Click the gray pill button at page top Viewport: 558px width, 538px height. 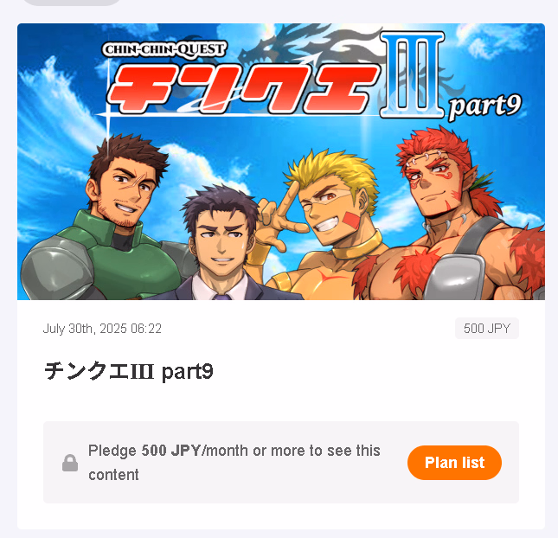(x=71, y=2)
